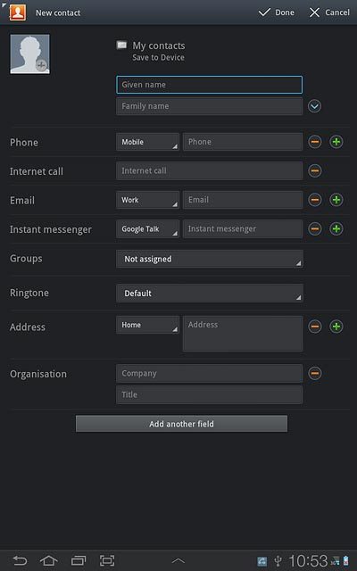Image resolution: width=357 pixels, height=571 pixels.
Task: Add another Email field with plus icon
Action: pyautogui.click(x=336, y=200)
